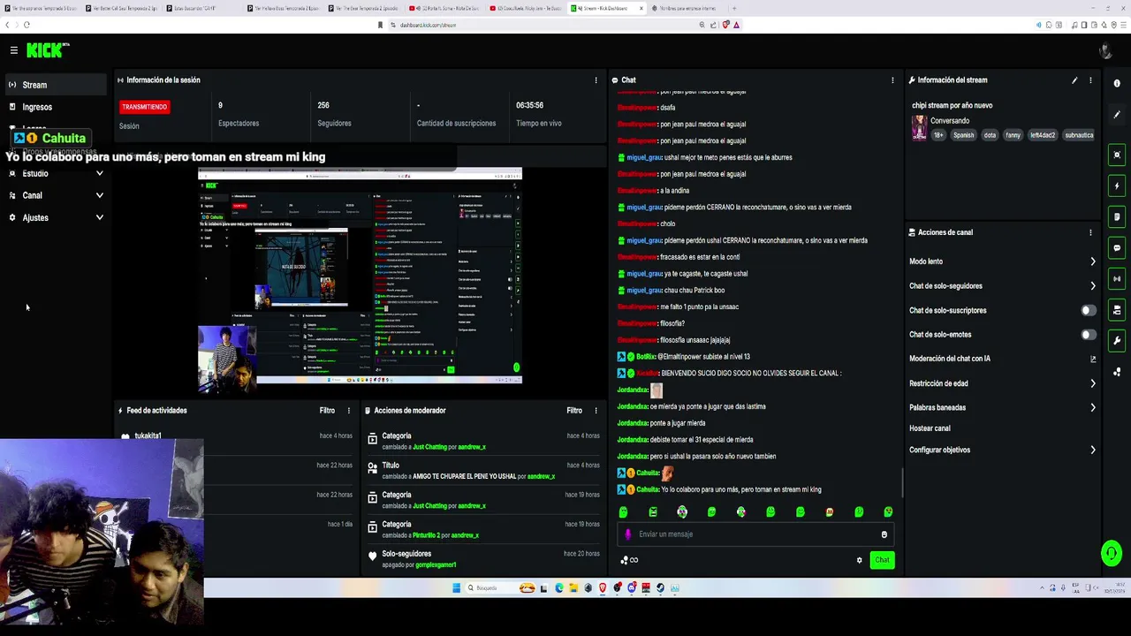Click the chat bubble icon in right toolbar
This screenshot has width=1131, height=636.
(1117, 248)
